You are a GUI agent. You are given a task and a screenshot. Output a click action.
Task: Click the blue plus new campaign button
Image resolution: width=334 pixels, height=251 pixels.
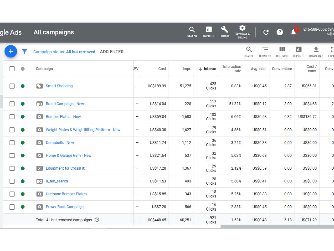[11, 51]
